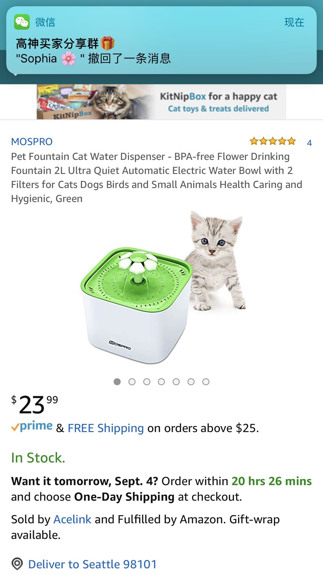Change the Deliver to Seattle 98101 address
The width and height of the screenshot is (323, 574).
pyautogui.click(x=92, y=564)
